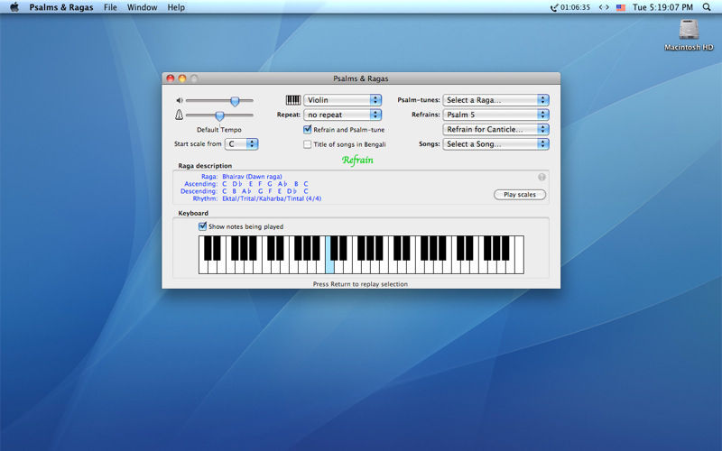Click the green Refrain label
Viewport: 722px width, 451px height.
coord(357,161)
